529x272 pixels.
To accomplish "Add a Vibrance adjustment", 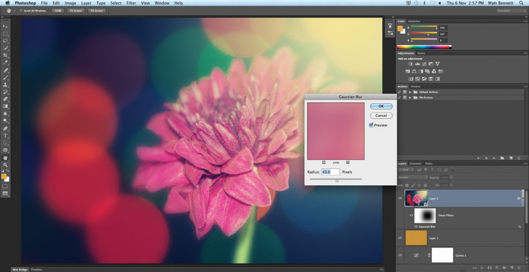I will coord(437,64).
